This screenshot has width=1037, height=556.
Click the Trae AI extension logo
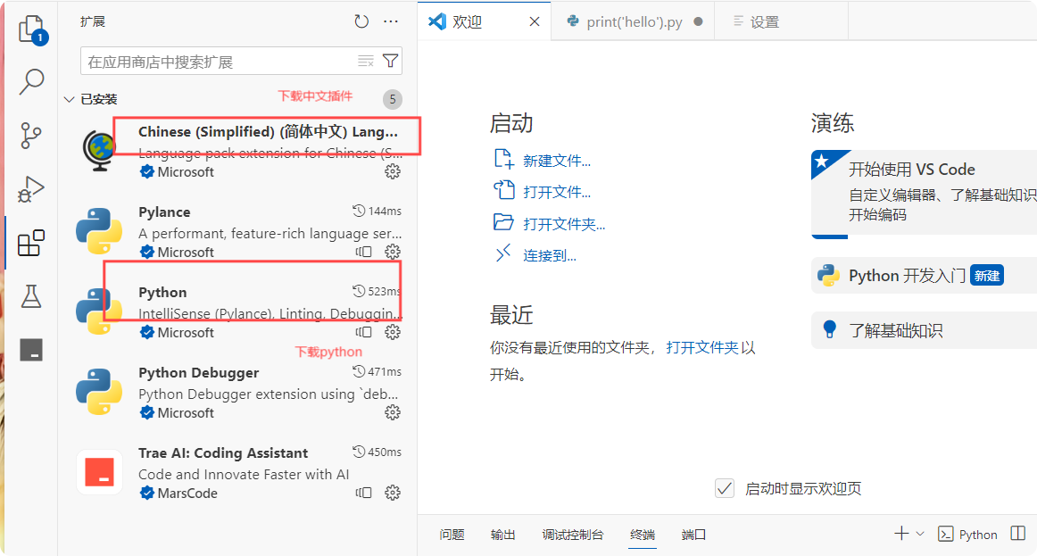(x=99, y=472)
